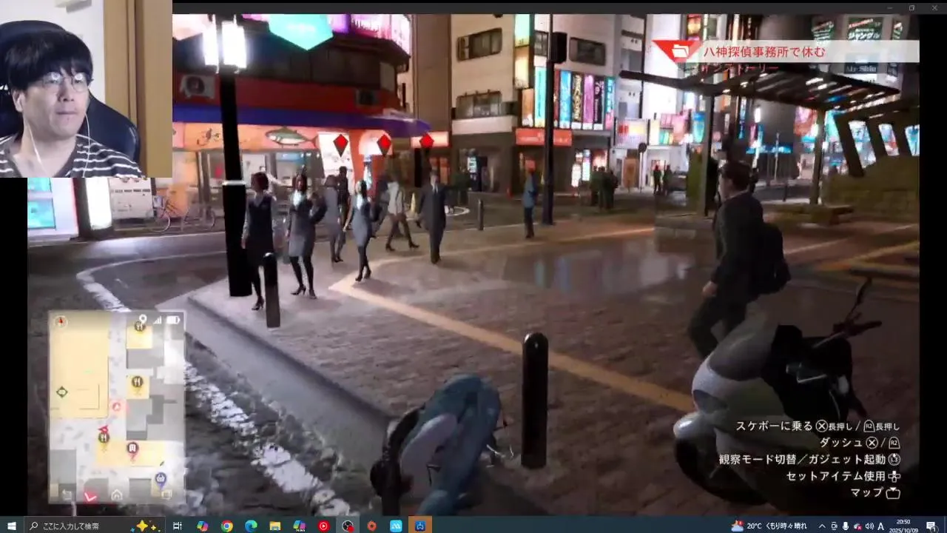The image size is (947, 533).
Task: Click the compass icon on the minimap
Action: [x=61, y=321]
